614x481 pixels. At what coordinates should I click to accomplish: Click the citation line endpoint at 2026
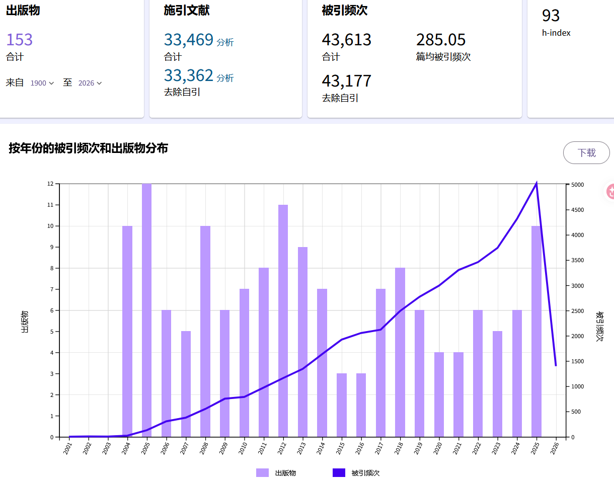556,365
